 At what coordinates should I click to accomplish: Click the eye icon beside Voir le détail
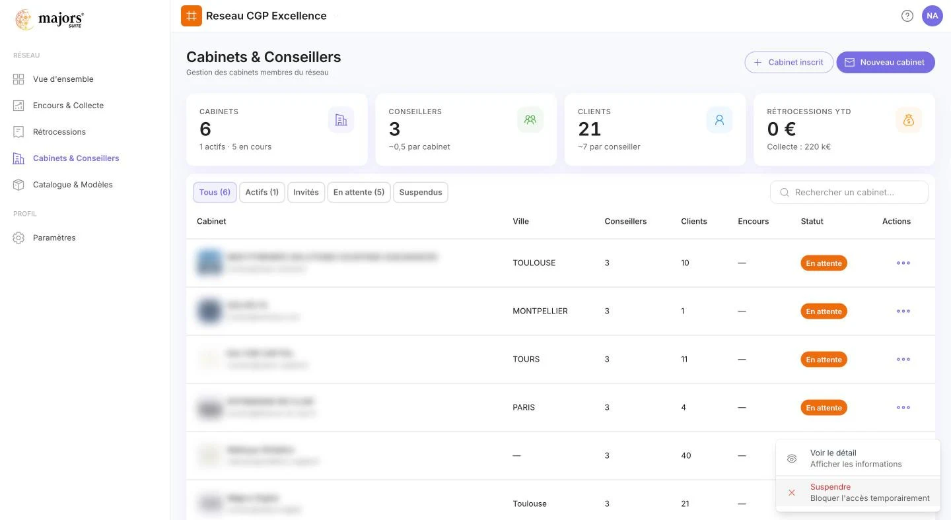(792, 459)
